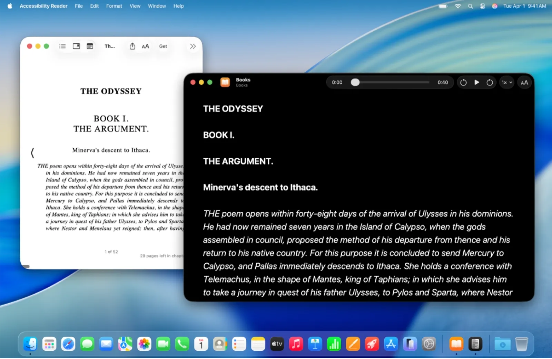Screen dimensions: 552x359
Task: Open the Books icon in the Dock
Action: click(x=456, y=344)
